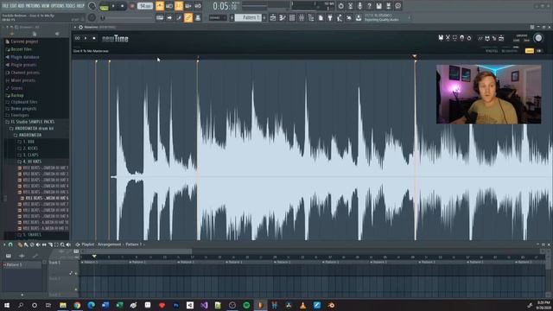Toggle loop recording button
Viewport: 553px width, 311px height.
click(198, 6)
